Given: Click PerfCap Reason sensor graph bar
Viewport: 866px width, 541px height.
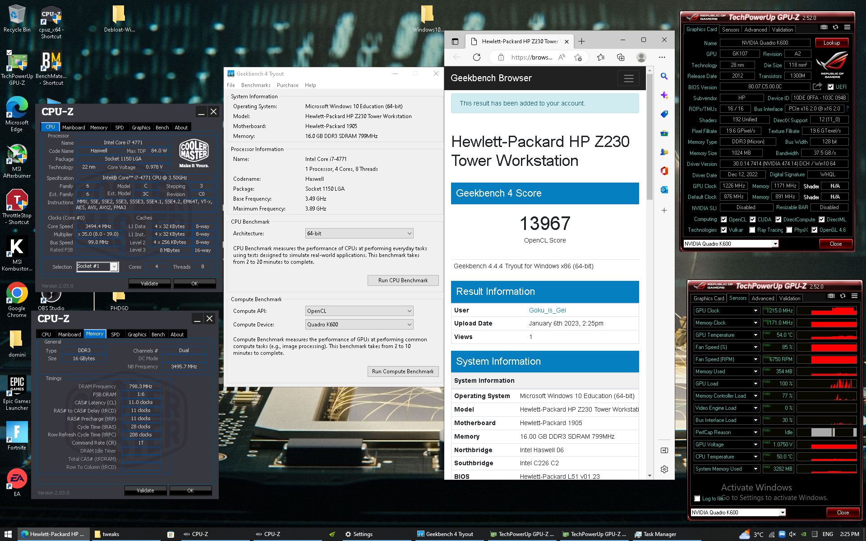Looking at the screenshot, I should 826,432.
